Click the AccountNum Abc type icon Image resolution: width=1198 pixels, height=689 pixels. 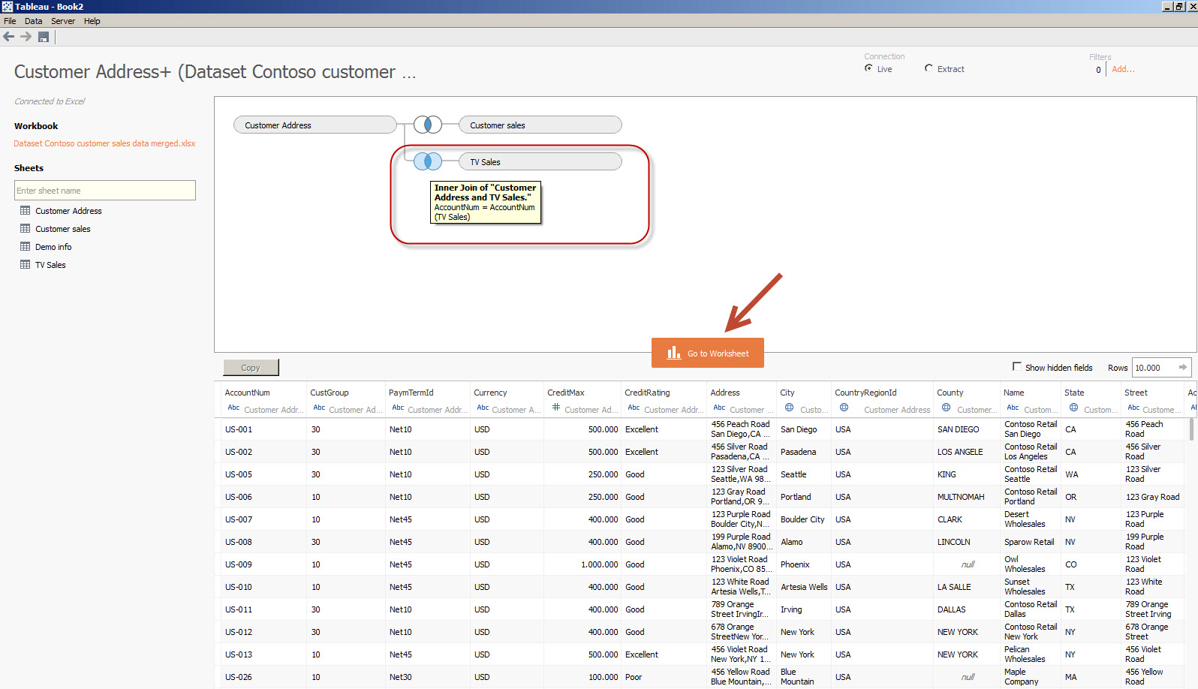click(x=233, y=408)
